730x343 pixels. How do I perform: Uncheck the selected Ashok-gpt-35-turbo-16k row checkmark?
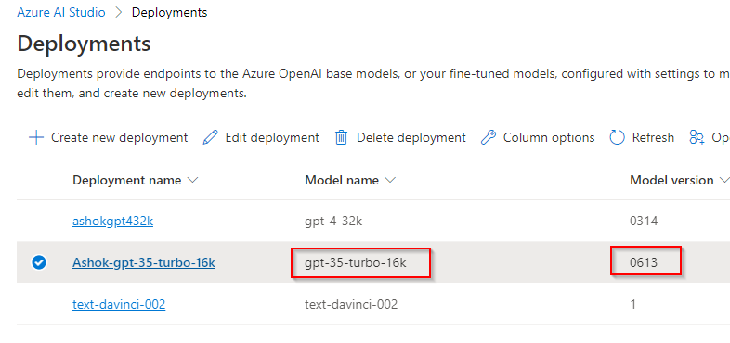click(x=39, y=263)
